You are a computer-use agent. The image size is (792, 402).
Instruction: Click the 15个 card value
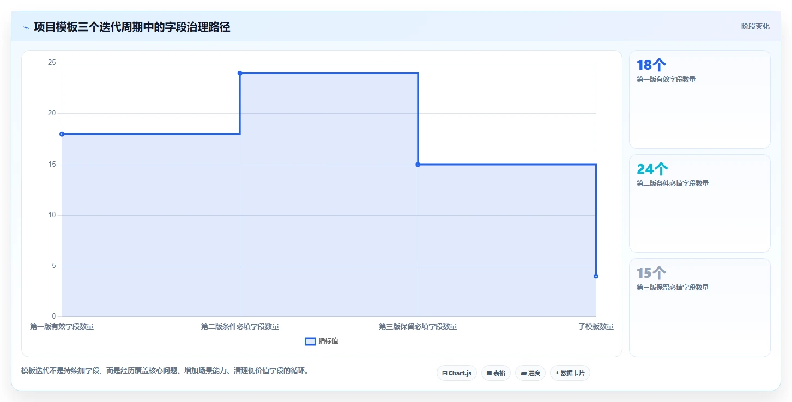[651, 273]
